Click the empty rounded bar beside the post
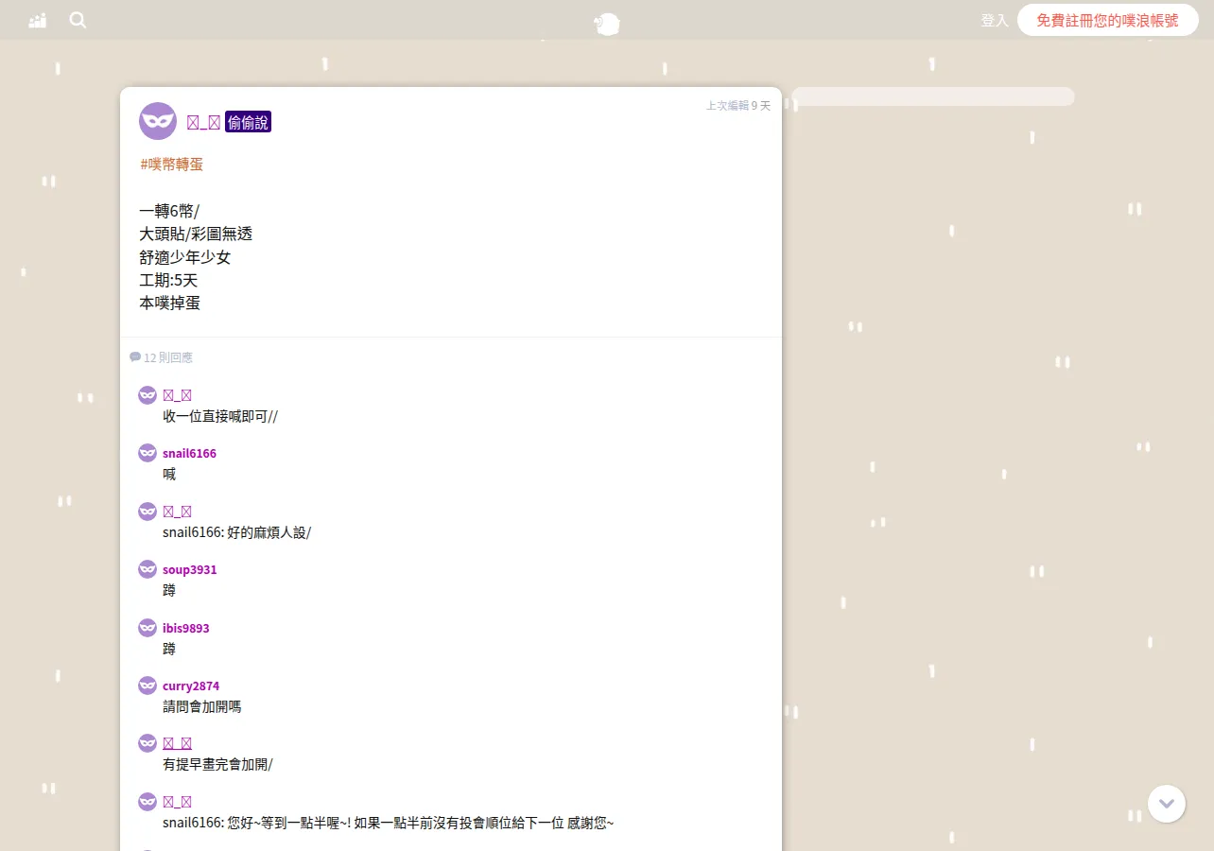 pos(932,96)
